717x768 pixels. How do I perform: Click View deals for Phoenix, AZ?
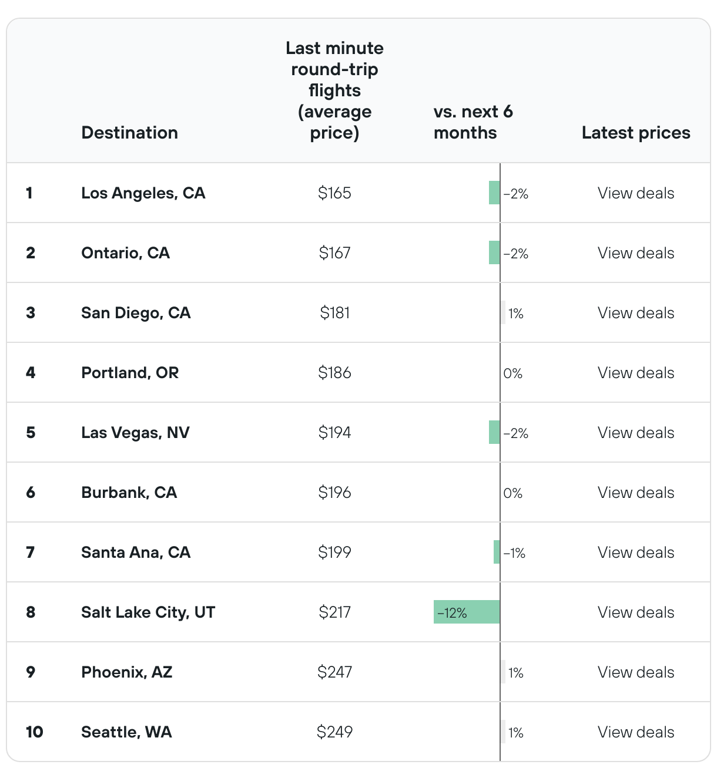click(635, 672)
